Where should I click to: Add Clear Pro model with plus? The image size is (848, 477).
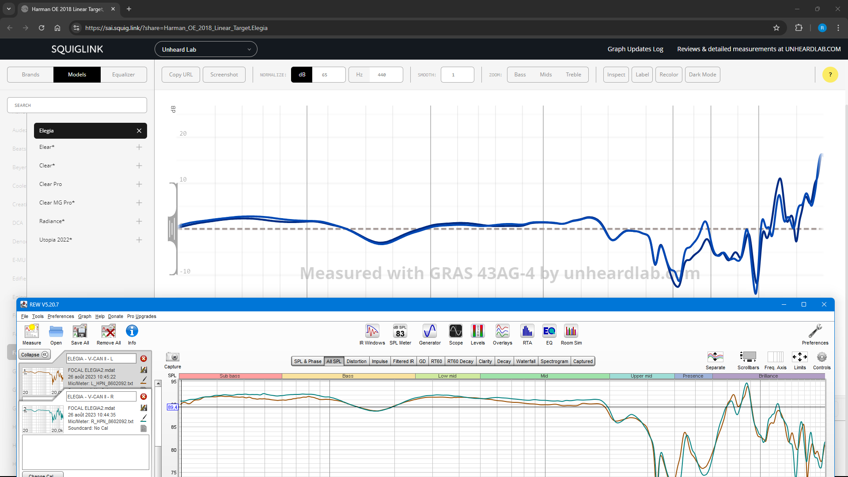[139, 184]
